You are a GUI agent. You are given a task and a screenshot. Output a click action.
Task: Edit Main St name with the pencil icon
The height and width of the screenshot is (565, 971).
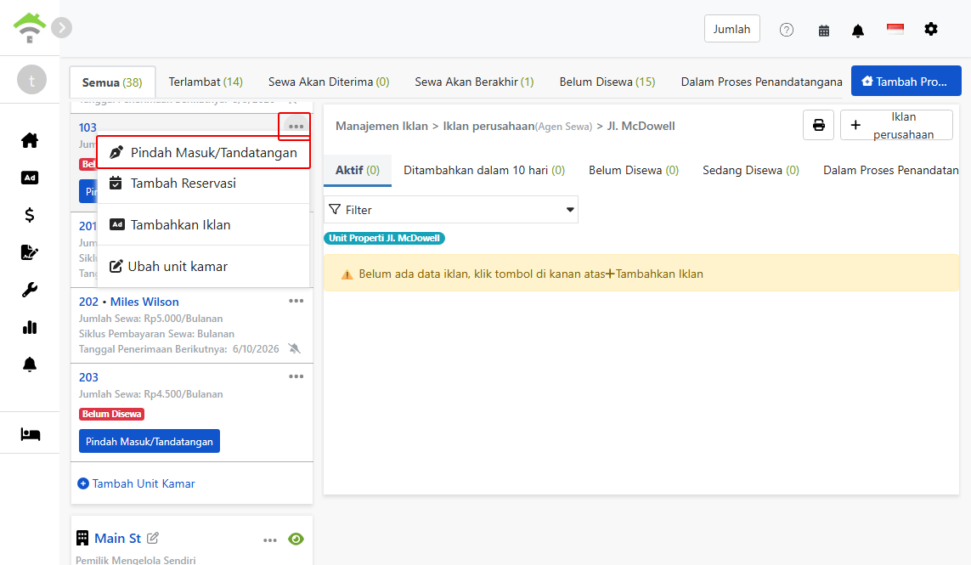[x=153, y=538]
